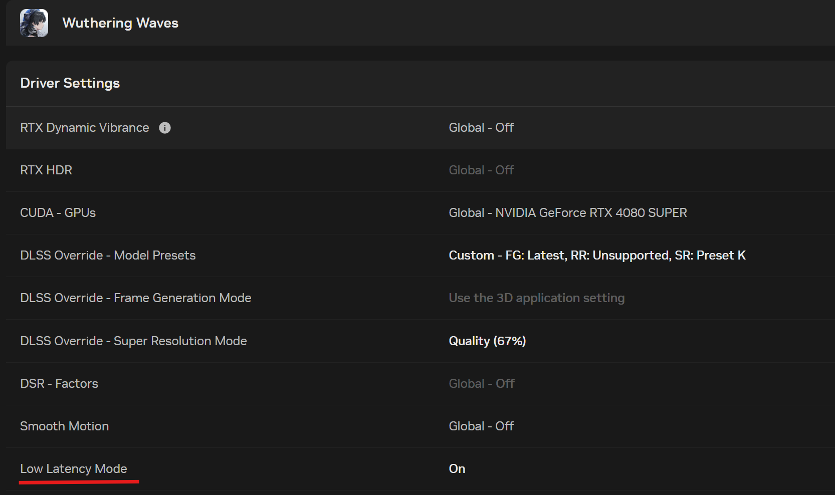
Task: Edit the Custom FG Latest preset value
Action: pyautogui.click(x=597, y=256)
